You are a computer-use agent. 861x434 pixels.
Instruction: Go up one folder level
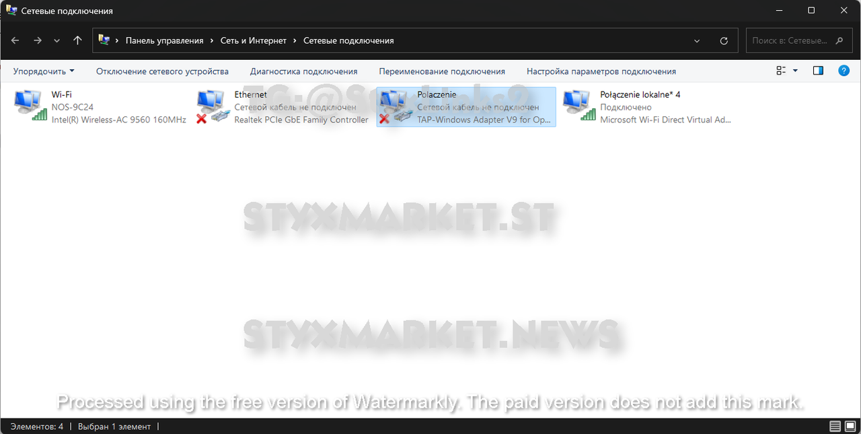click(x=77, y=40)
